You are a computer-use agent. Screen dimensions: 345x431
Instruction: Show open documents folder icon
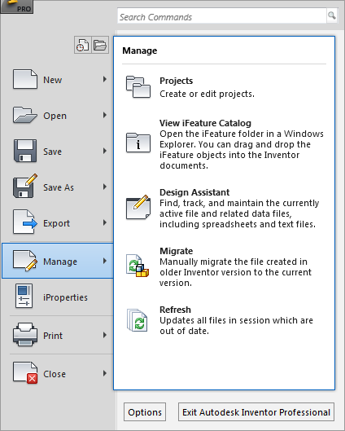tap(100, 45)
